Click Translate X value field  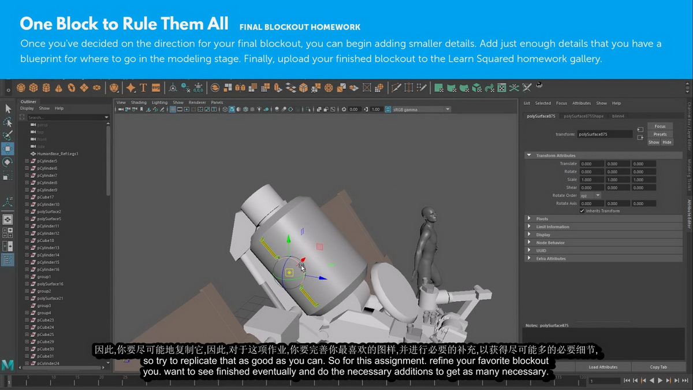[x=591, y=164]
